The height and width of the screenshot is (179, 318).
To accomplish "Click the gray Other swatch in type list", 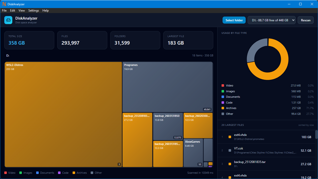I will click(223, 114).
